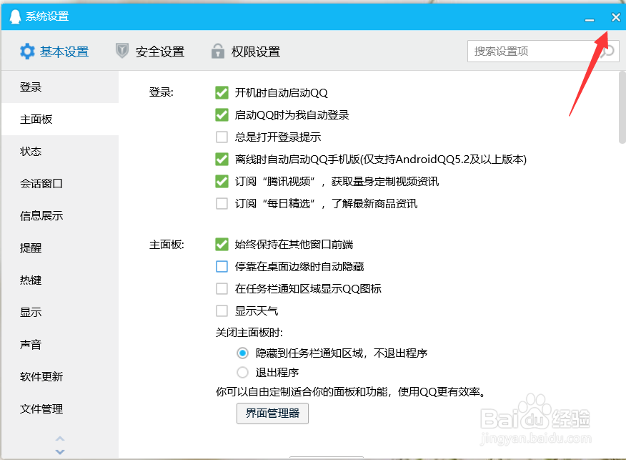Enable 订阅每日精选 subscription checkbox

222,203
